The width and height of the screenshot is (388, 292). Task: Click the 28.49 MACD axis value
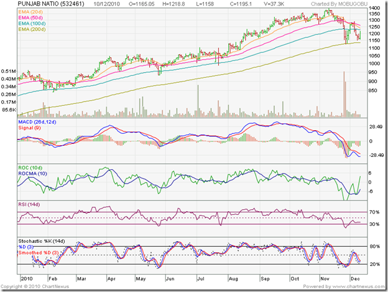376,126
